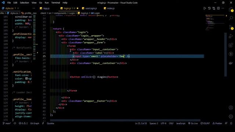
Task: Open the Docker whale icon
Action: (231, 63)
